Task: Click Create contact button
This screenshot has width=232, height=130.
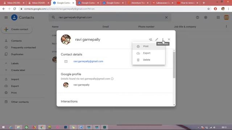Action: 17,29
